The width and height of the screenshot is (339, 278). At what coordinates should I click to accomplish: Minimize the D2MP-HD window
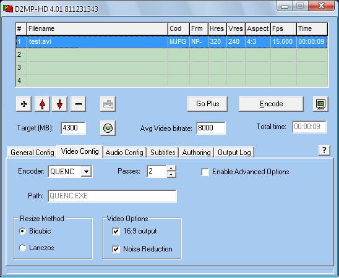285,6
